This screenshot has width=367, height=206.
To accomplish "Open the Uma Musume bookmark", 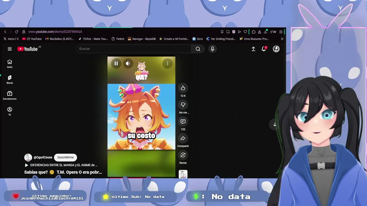I will coord(254,39).
